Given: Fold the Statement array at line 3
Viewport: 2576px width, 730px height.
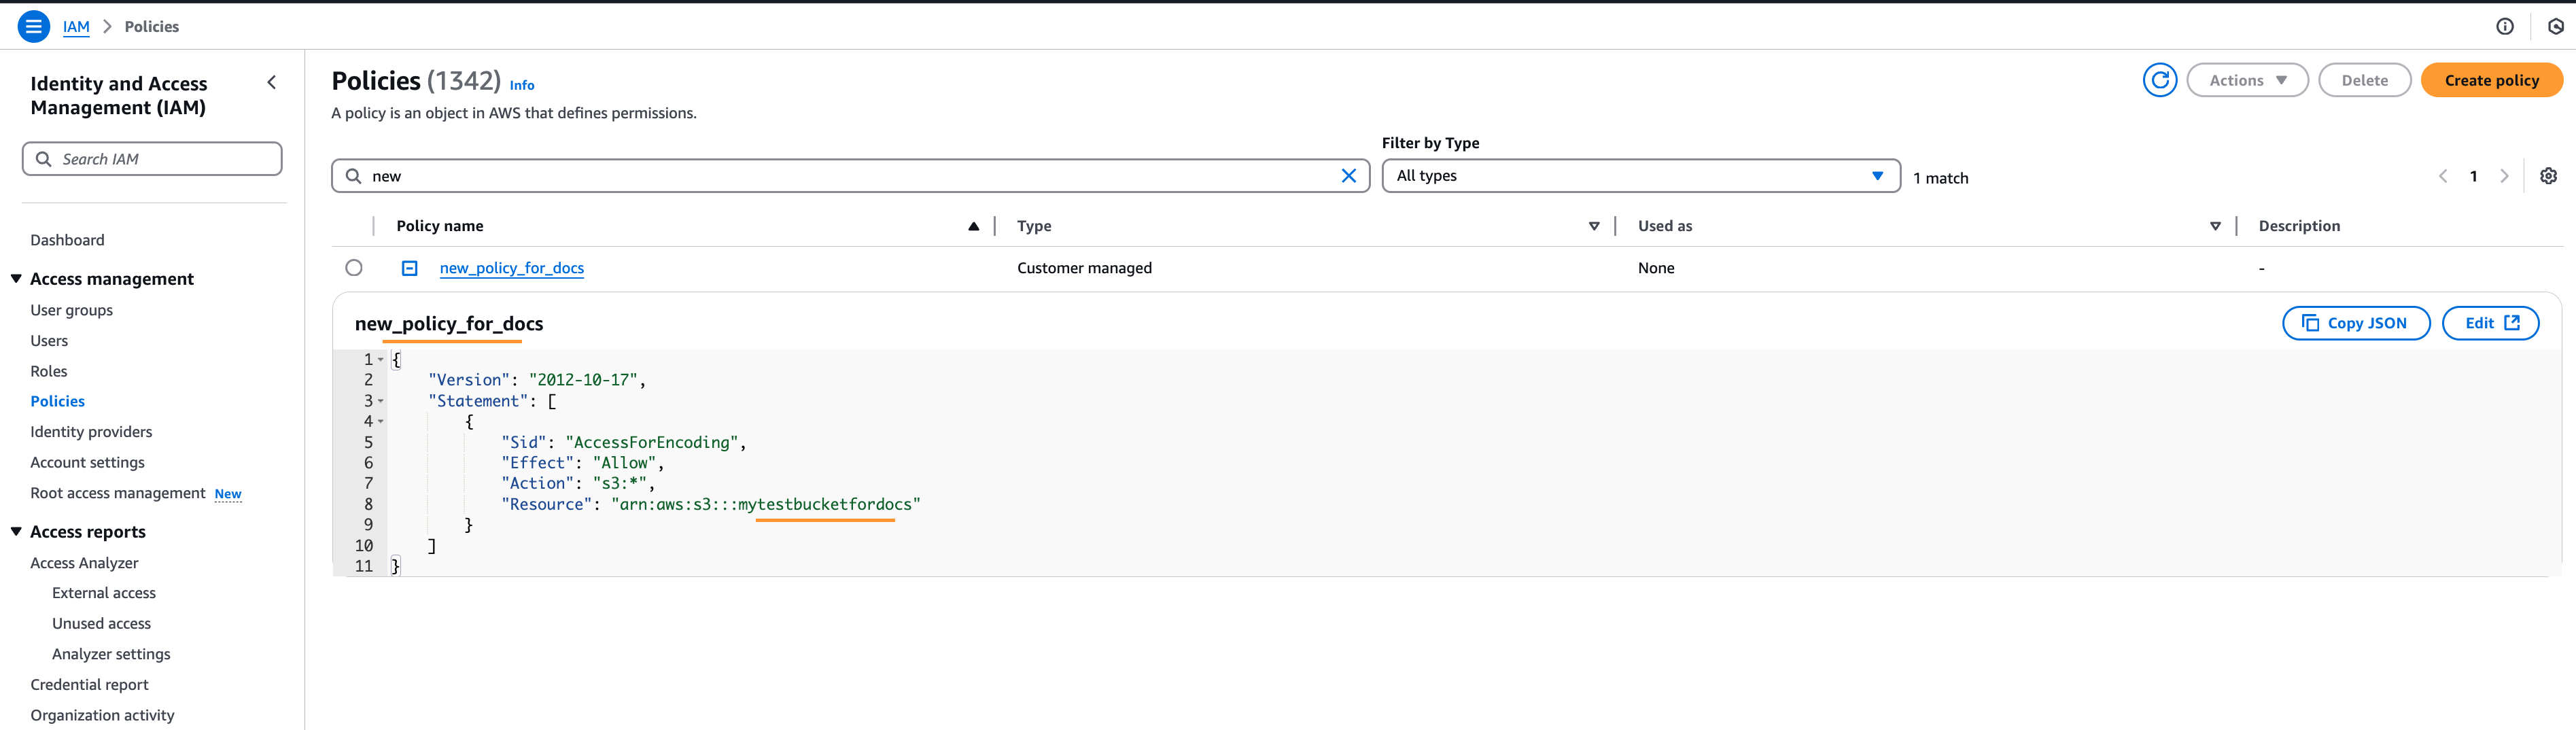Looking at the screenshot, I should [381, 401].
